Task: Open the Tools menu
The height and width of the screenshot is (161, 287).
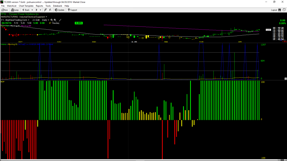Action: click(48, 6)
